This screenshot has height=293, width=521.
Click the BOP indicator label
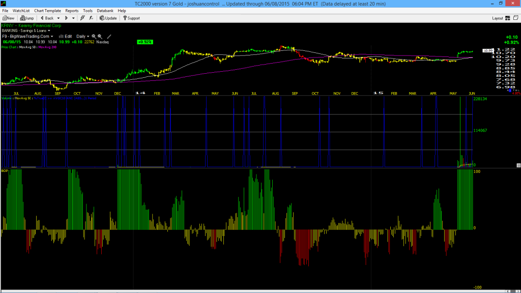click(x=5, y=171)
